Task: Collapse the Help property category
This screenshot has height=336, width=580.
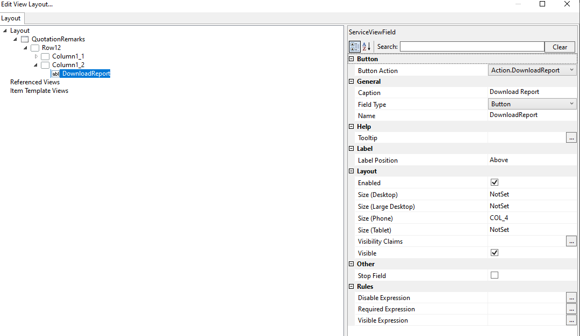Action: (352, 127)
